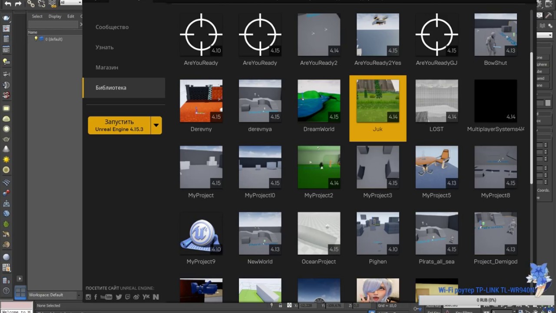The image size is (556, 313).
Task: Click the launcher library vertical scrollbar
Action: point(531,117)
